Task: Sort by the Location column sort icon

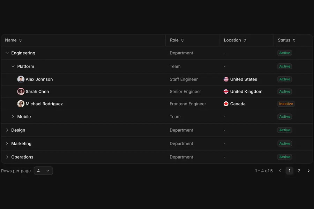Action: (x=245, y=40)
